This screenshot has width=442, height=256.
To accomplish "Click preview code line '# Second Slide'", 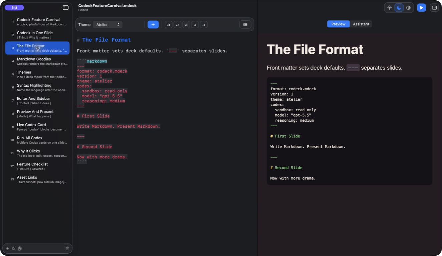I will pos(286,168).
